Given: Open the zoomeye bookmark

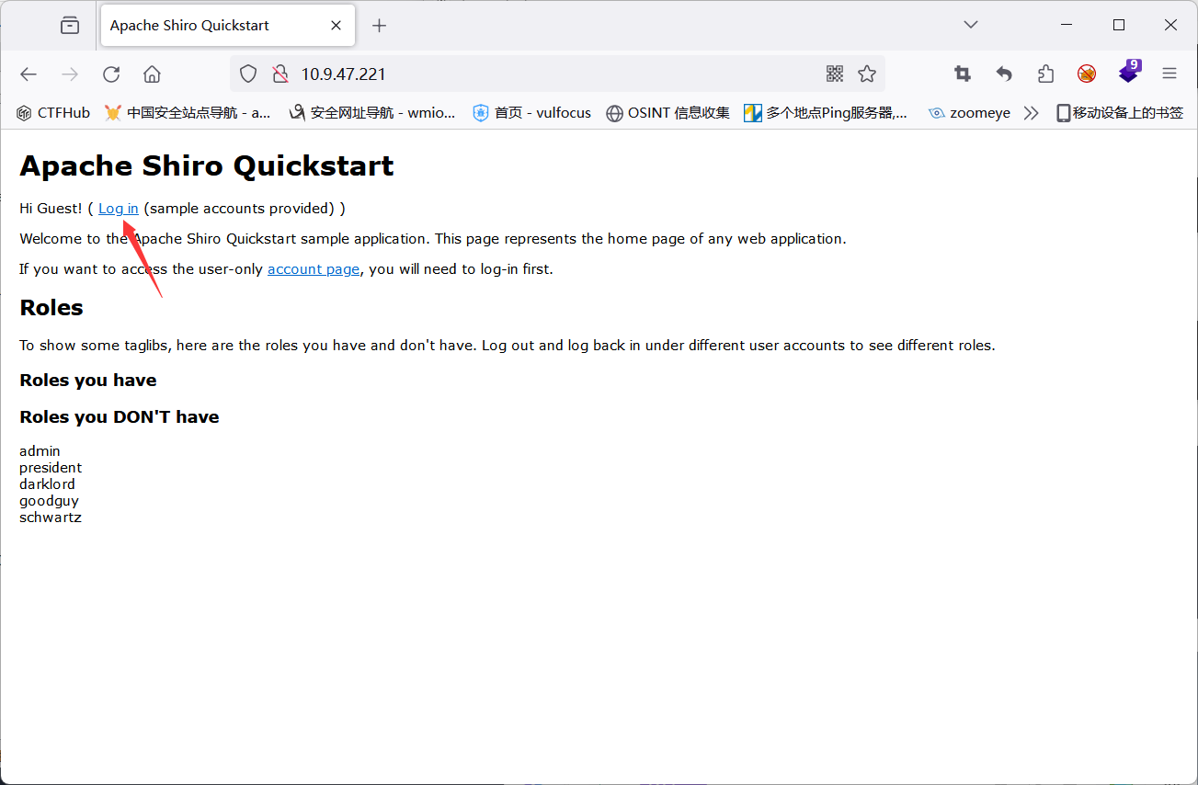Looking at the screenshot, I should pos(969,113).
